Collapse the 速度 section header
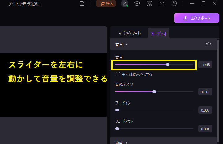 click(x=127, y=142)
